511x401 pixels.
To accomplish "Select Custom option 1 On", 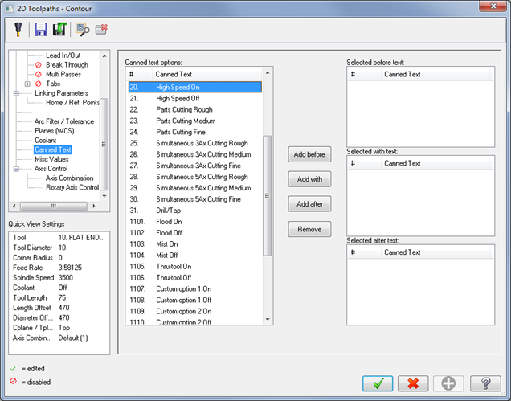I will (195, 288).
